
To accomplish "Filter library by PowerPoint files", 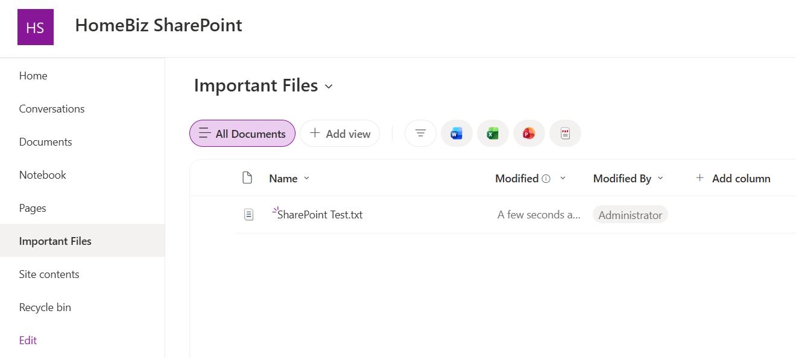I will [529, 134].
